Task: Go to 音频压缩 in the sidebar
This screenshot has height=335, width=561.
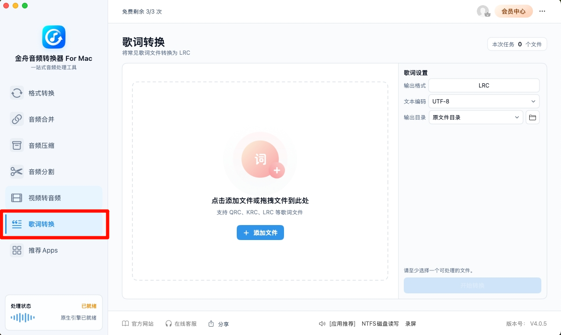Action: 54,146
